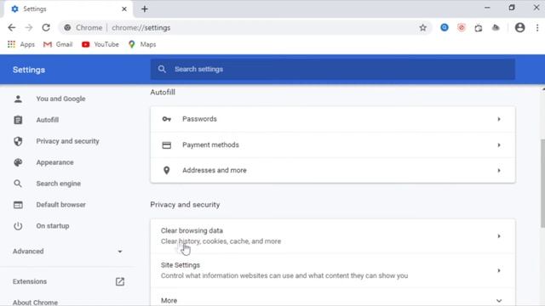Click the page's vertical scrollbar thumb
Screen dimensions: 545x306
point(542,184)
